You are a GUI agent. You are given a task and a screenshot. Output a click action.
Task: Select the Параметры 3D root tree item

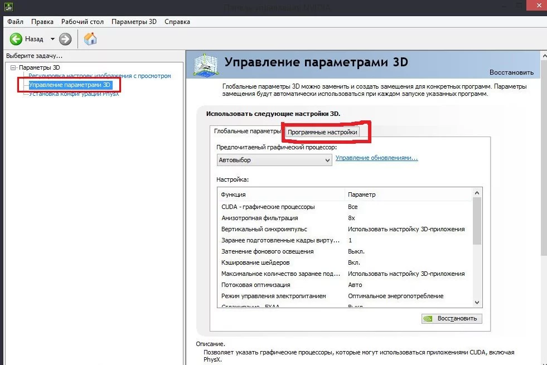(x=40, y=67)
